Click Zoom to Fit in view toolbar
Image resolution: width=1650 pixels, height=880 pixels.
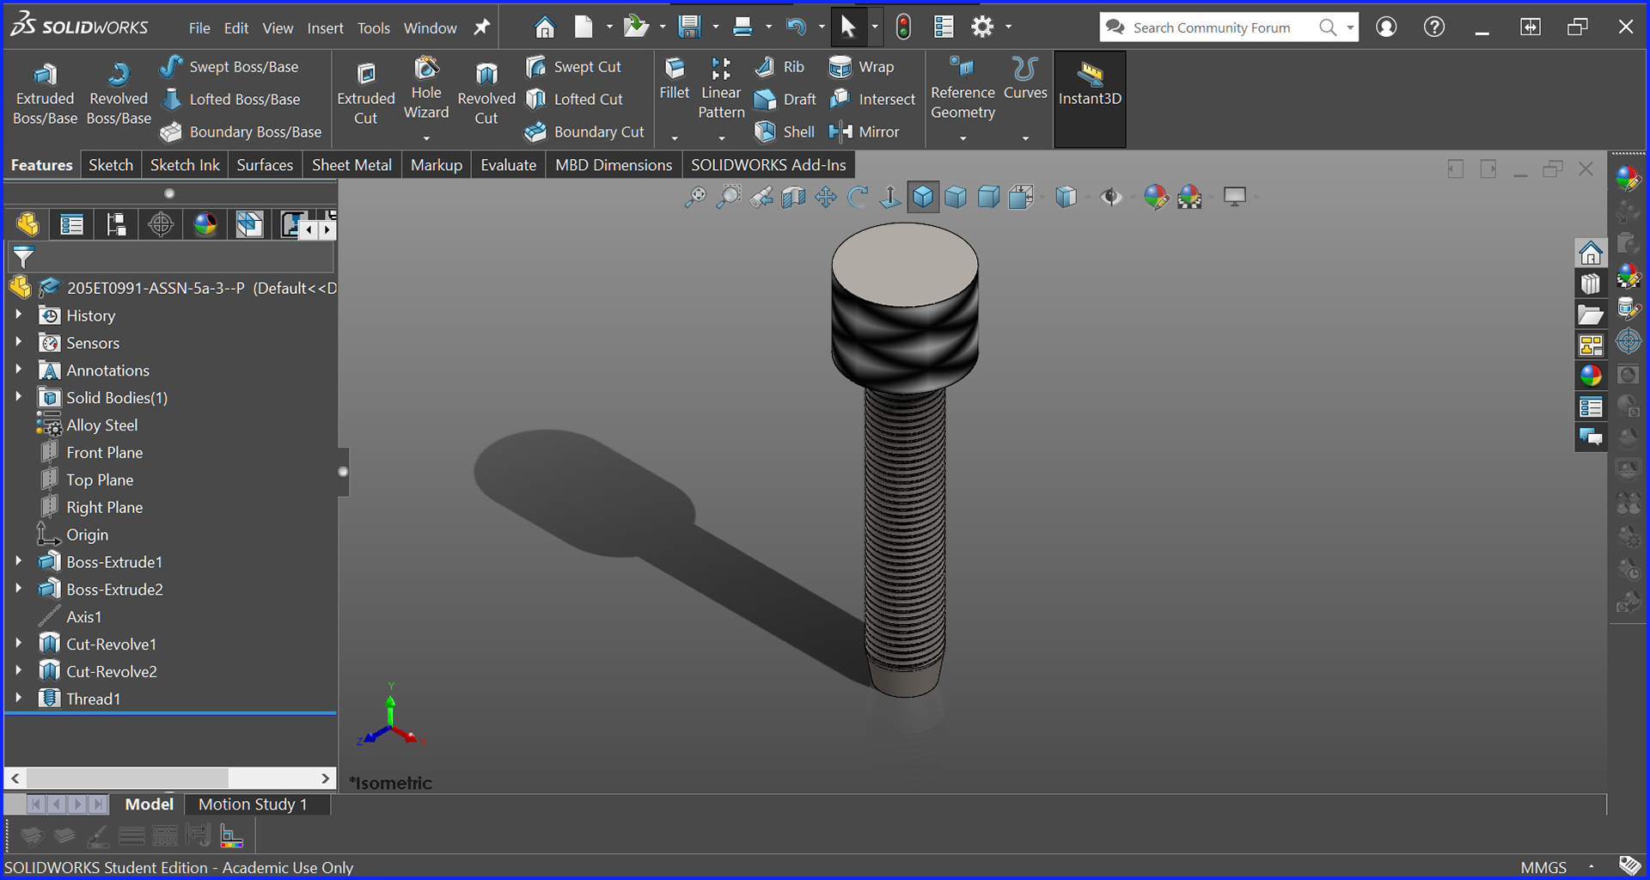695,198
